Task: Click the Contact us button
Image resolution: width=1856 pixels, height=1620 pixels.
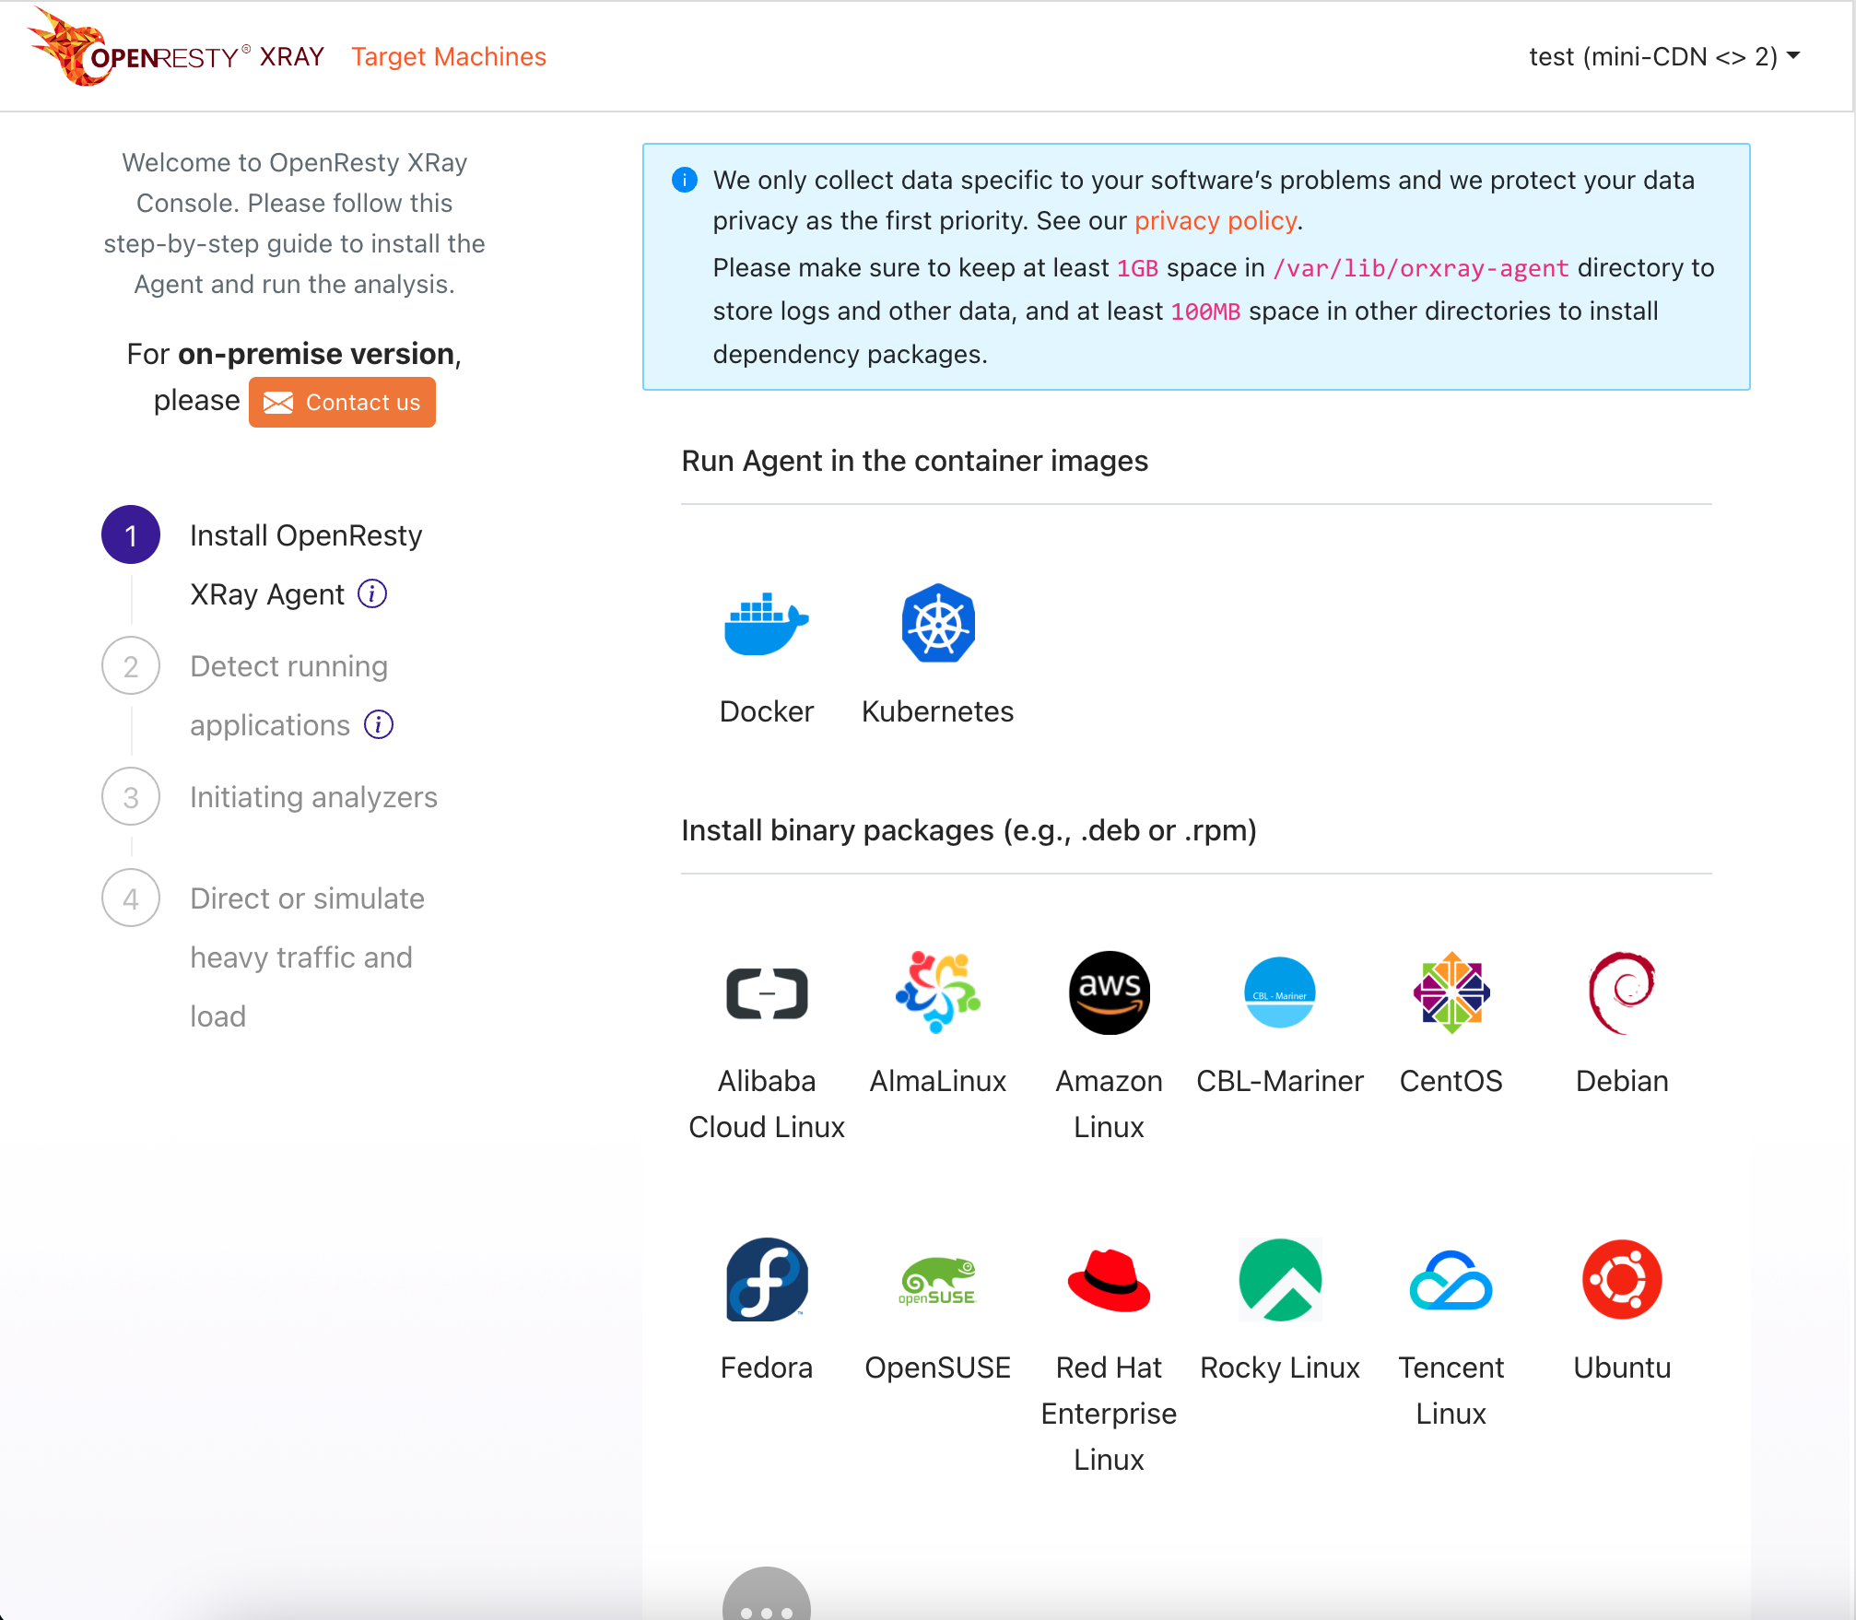Action: point(342,403)
